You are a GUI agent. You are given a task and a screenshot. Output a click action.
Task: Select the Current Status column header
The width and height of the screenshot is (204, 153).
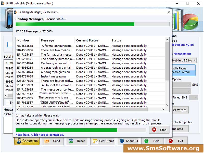tap(87, 40)
